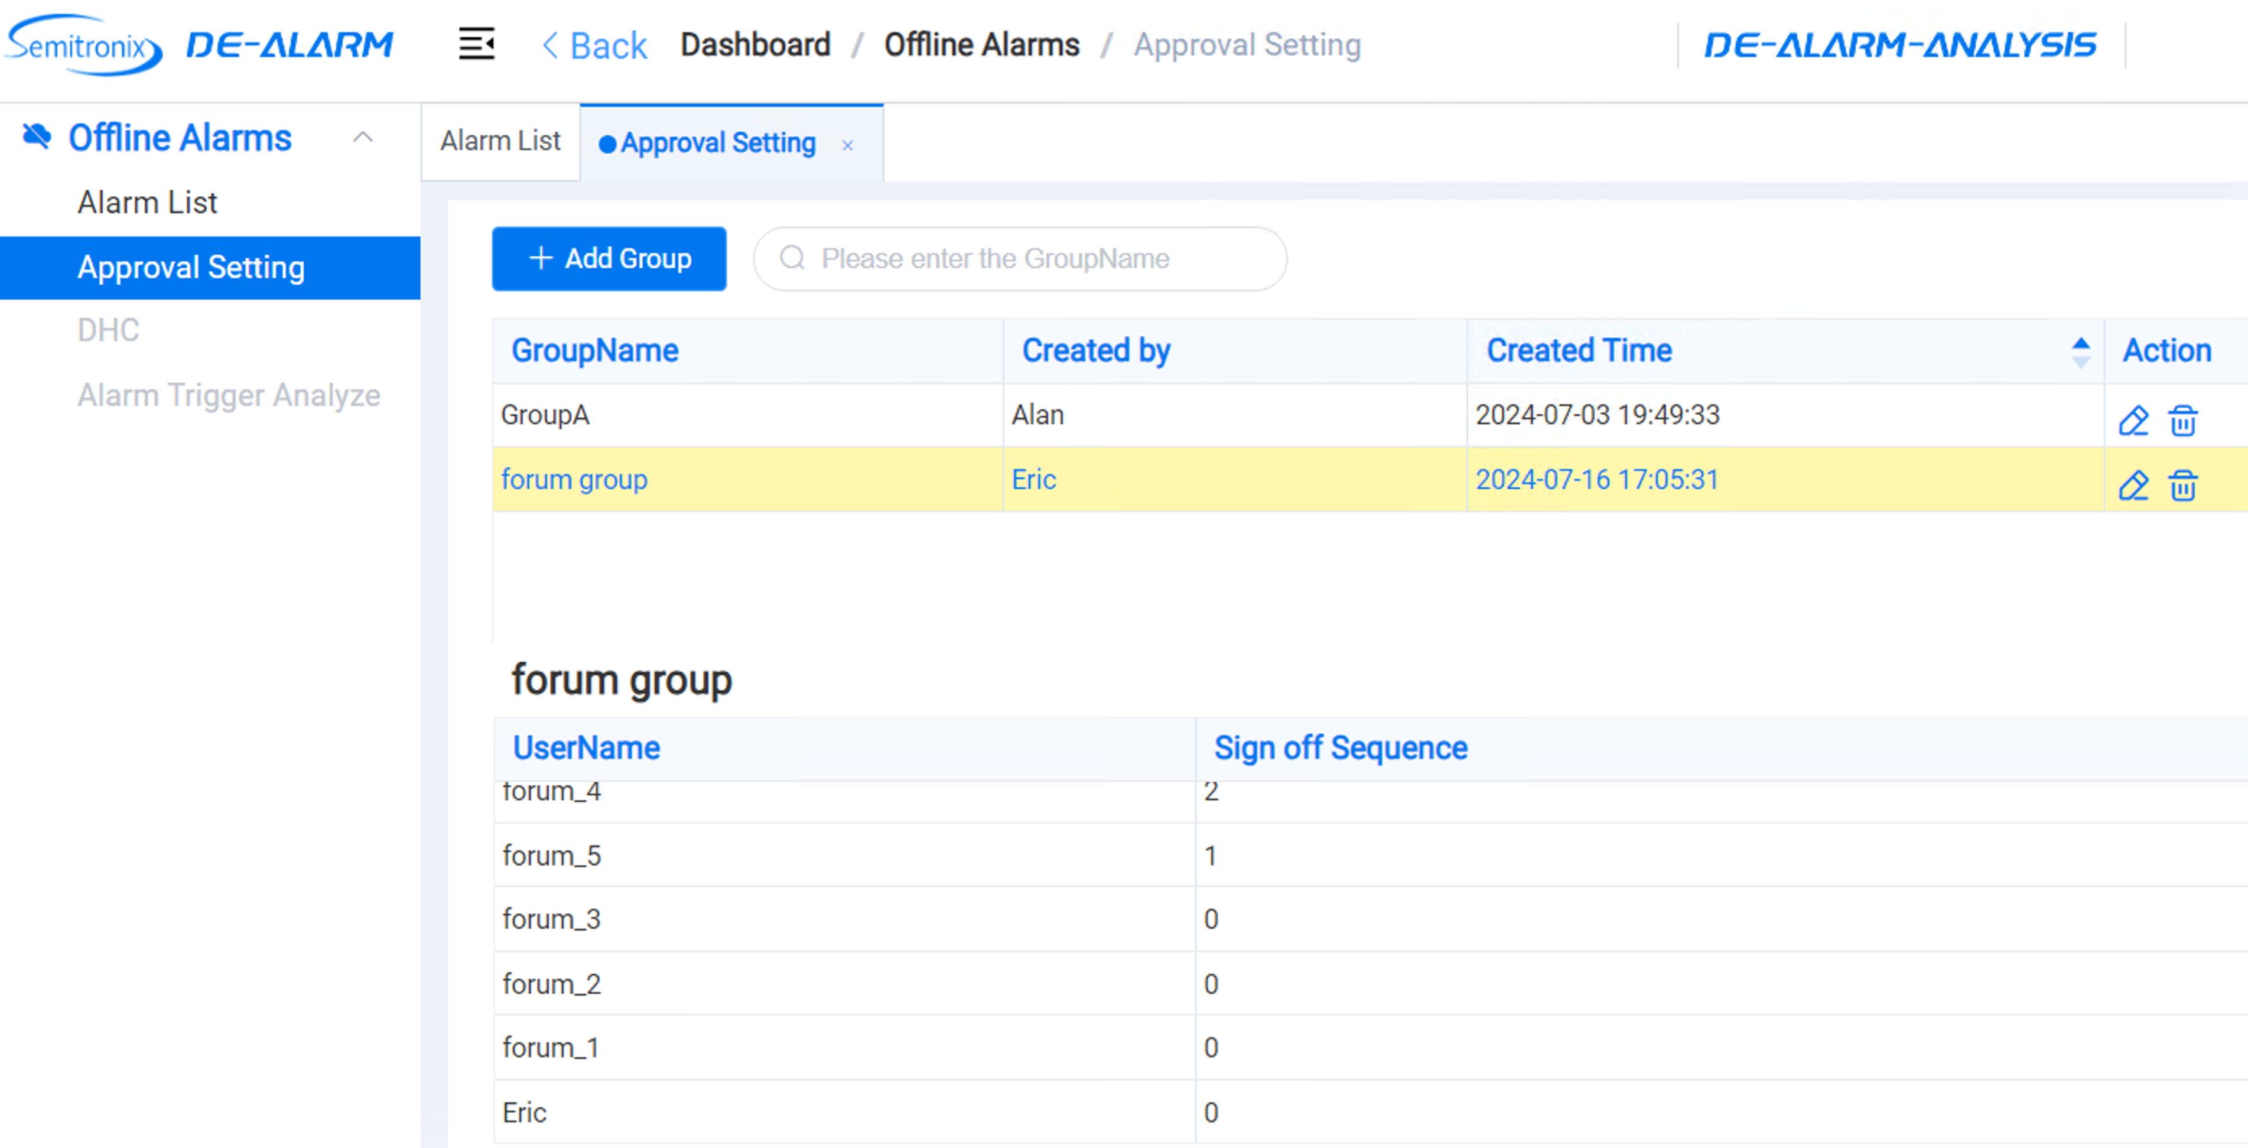Collapse the Offline Alarms menu chevron
This screenshot has height=1148, width=2248.
362,137
